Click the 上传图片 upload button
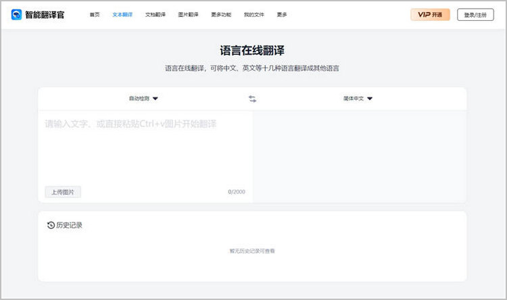Image resolution: width=507 pixels, height=300 pixels. 63,192
